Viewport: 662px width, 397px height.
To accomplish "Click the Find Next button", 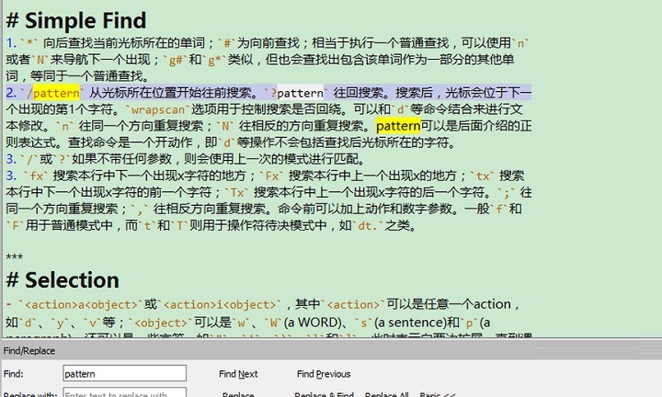I will [x=238, y=374].
